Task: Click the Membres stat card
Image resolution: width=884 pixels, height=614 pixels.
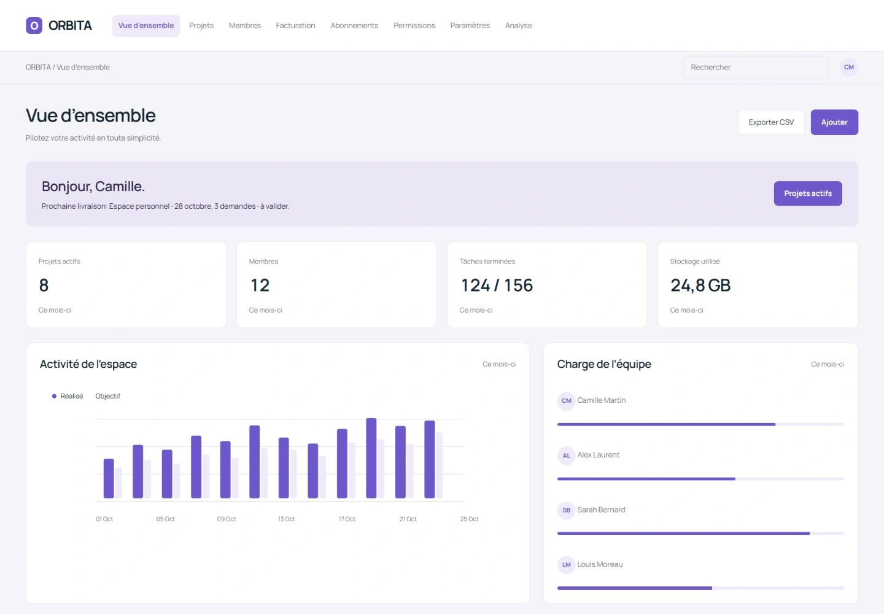Action: [336, 285]
